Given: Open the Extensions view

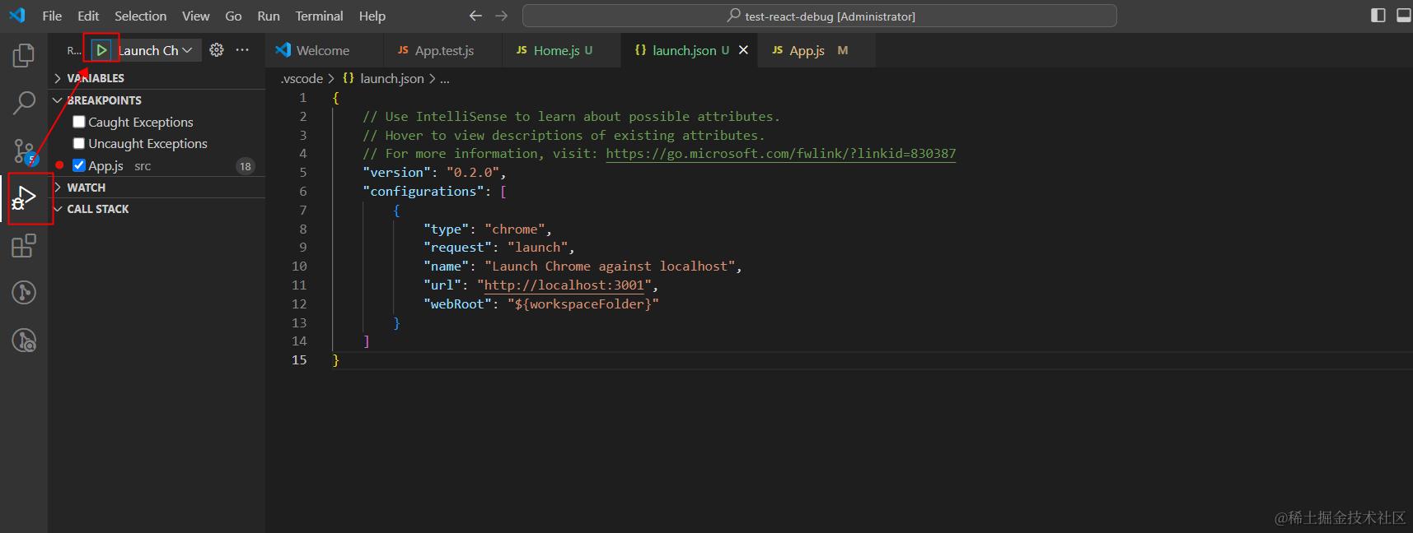Looking at the screenshot, I should [23, 246].
